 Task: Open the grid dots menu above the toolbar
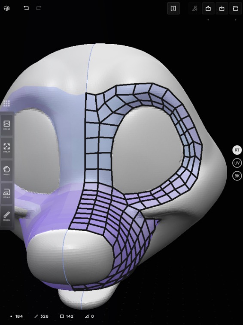coord(6,103)
